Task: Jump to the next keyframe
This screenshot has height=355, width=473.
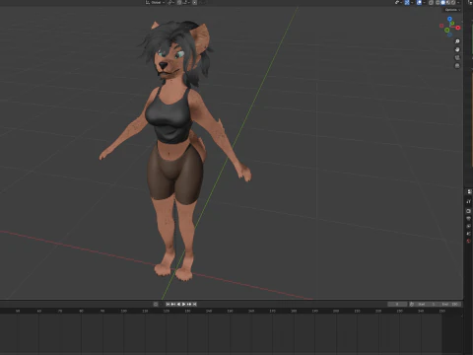Action: pyautogui.click(x=189, y=304)
